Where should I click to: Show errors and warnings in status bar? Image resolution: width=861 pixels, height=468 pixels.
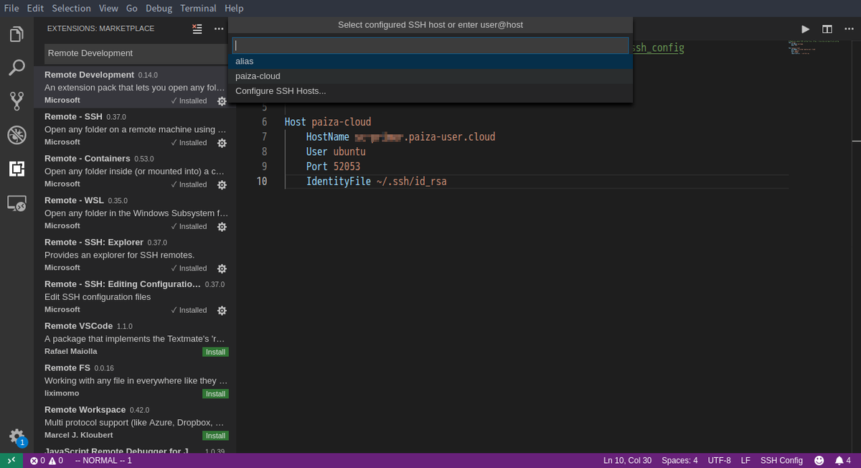click(47, 460)
